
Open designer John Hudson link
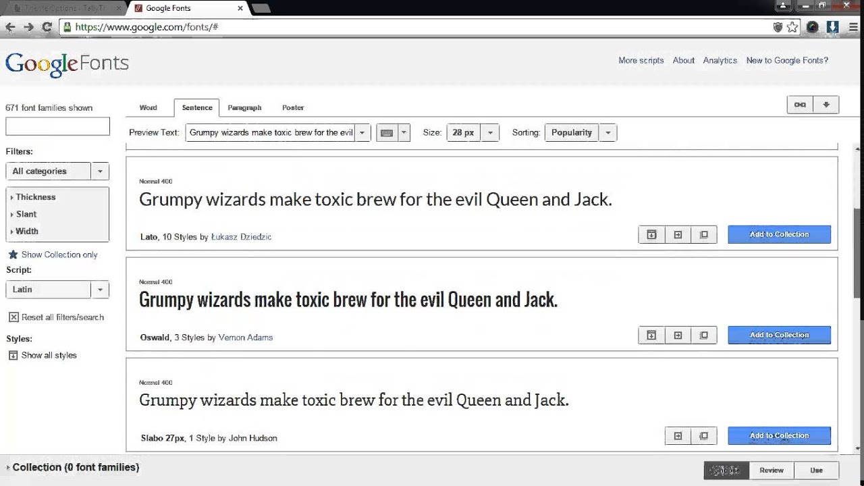click(253, 438)
